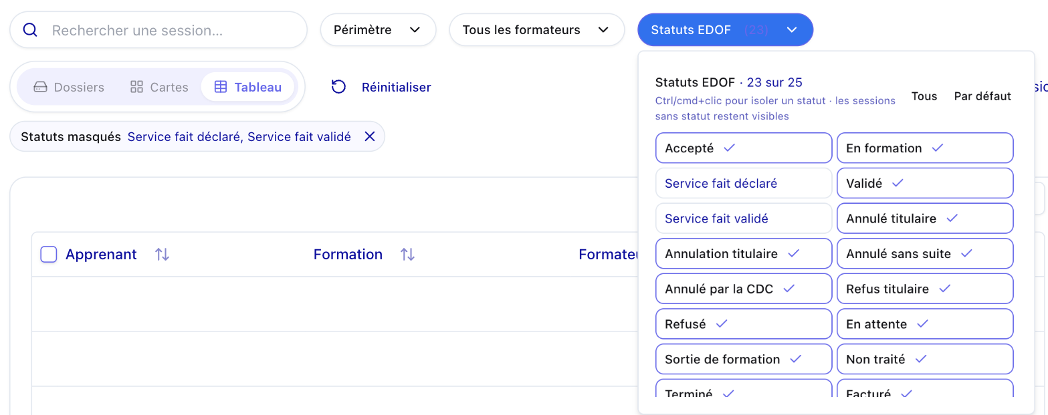Toggle the Refusé status
The height and width of the screenshot is (415, 1048).
[744, 323]
